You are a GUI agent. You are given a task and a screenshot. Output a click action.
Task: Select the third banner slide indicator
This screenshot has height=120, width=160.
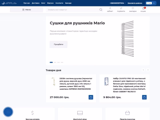pyautogui.click(x=59, y=62)
